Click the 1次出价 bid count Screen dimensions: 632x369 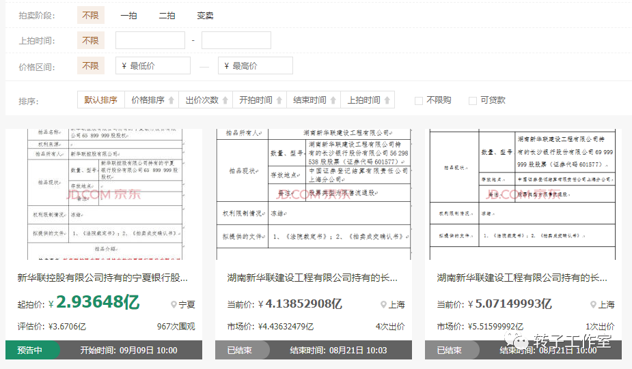600,326
